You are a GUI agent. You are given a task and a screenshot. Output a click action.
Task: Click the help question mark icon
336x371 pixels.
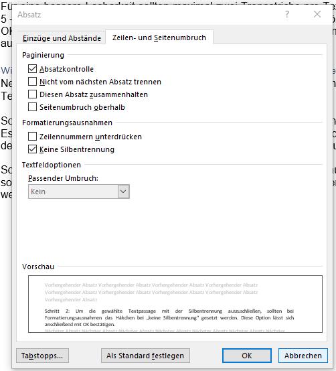[x=287, y=15]
